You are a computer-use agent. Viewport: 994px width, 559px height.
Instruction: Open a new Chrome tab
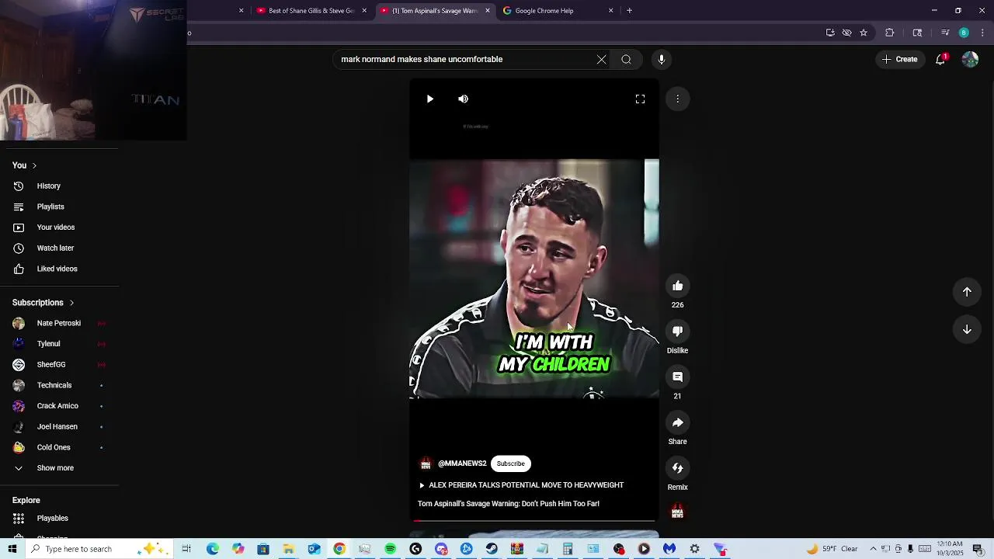pyautogui.click(x=629, y=11)
